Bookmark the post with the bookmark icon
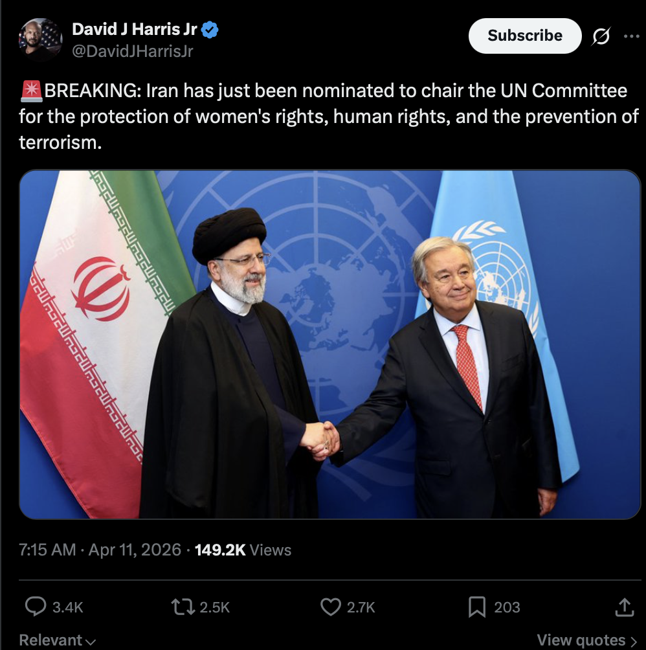 click(477, 607)
